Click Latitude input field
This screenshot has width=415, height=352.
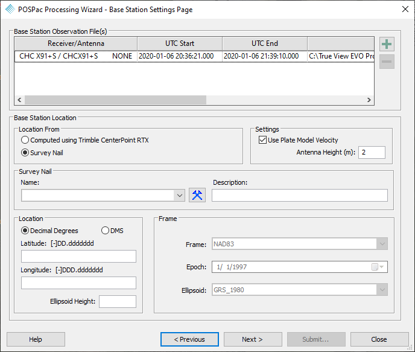click(78, 256)
